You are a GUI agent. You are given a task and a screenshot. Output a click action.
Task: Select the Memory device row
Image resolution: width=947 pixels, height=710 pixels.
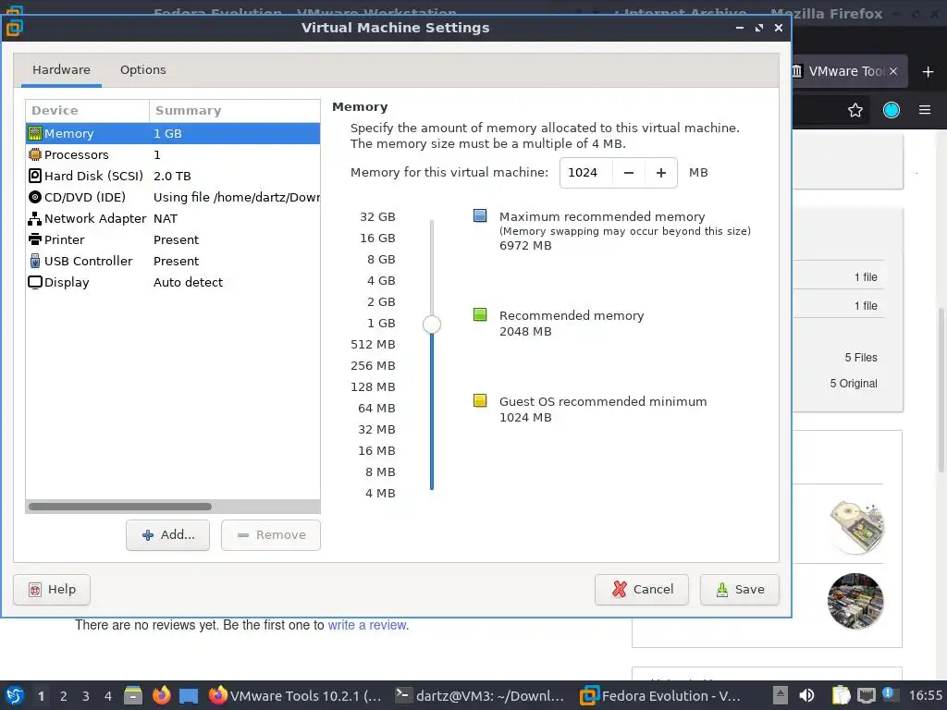click(x=173, y=133)
